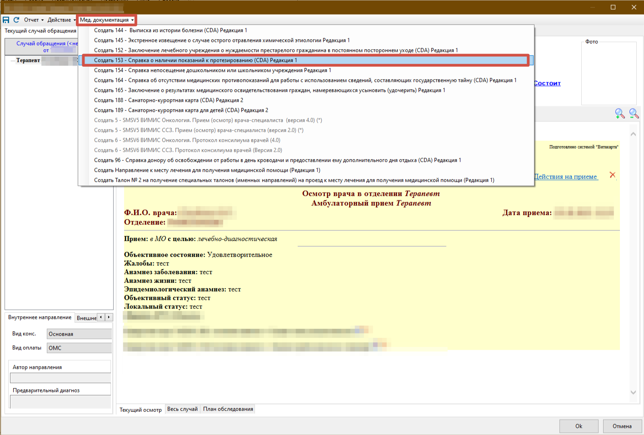Switch to Текущий осмотр tab

click(140, 410)
